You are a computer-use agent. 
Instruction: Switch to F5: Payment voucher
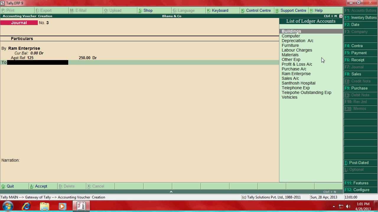tap(361, 53)
